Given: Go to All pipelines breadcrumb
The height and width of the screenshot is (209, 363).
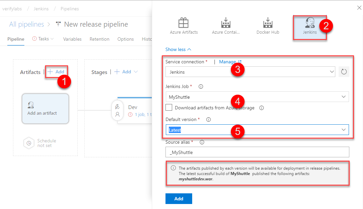Looking at the screenshot, I should coord(26,24).
